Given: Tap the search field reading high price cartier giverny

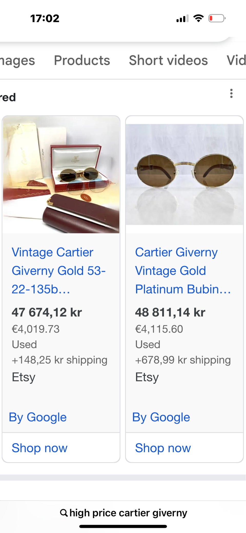Looking at the screenshot, I should click(x=123, y=513).
